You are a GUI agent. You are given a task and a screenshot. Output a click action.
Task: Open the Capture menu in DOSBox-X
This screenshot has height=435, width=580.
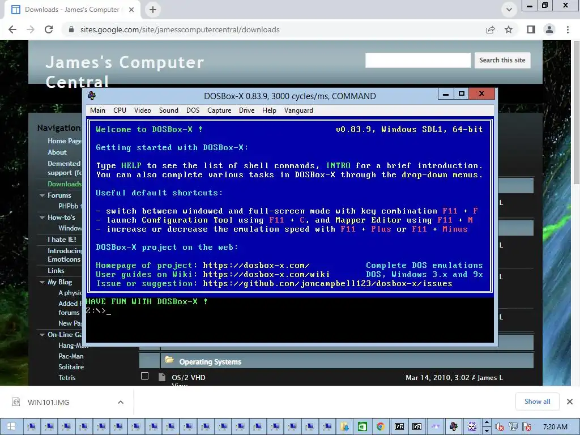pyautogui.click(x=219, y=110)
